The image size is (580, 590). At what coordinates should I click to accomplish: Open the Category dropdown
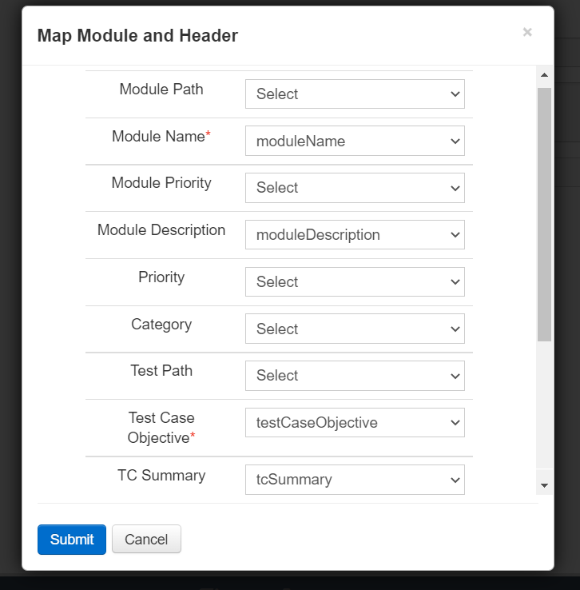point(355,329)
